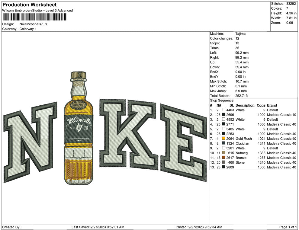Click code 1241 in the Obsidian row
Screen dimensions: 299x230
tap(262, 143)
